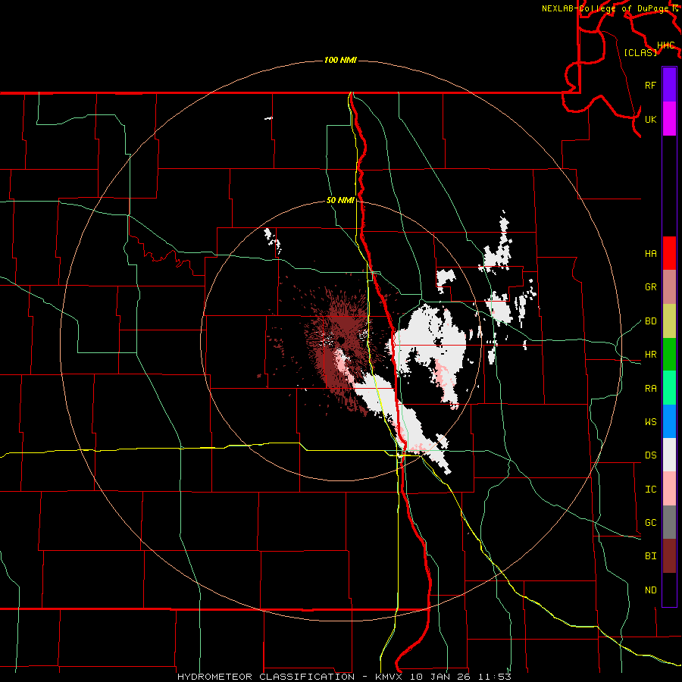
Task: Click the HHC product label
Action: pos(665,45)
